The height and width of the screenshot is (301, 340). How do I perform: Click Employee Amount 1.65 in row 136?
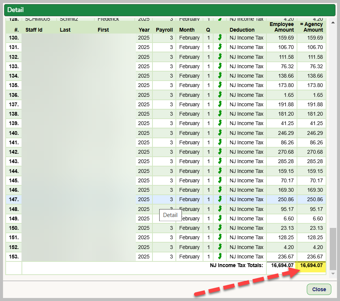click(x=289, y=95)
